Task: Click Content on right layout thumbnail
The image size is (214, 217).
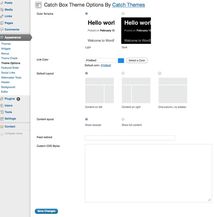Action: click(136, 90)
